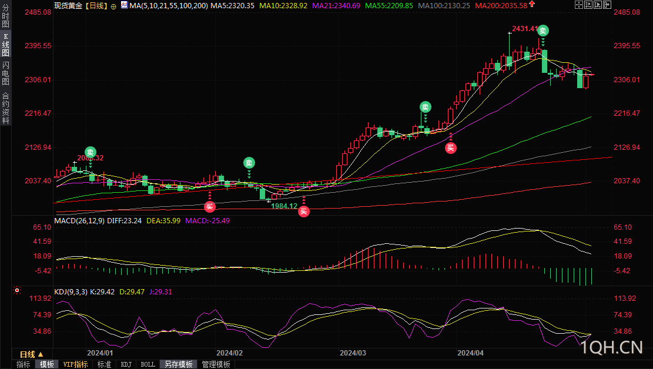
Task: Click the four-way move icon at top right
Action: (x=579, y=5)
